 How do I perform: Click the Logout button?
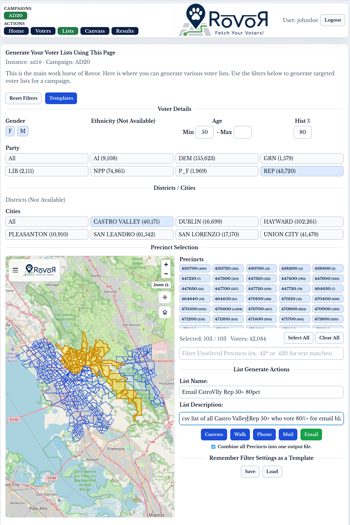click(x=333, y=20)
